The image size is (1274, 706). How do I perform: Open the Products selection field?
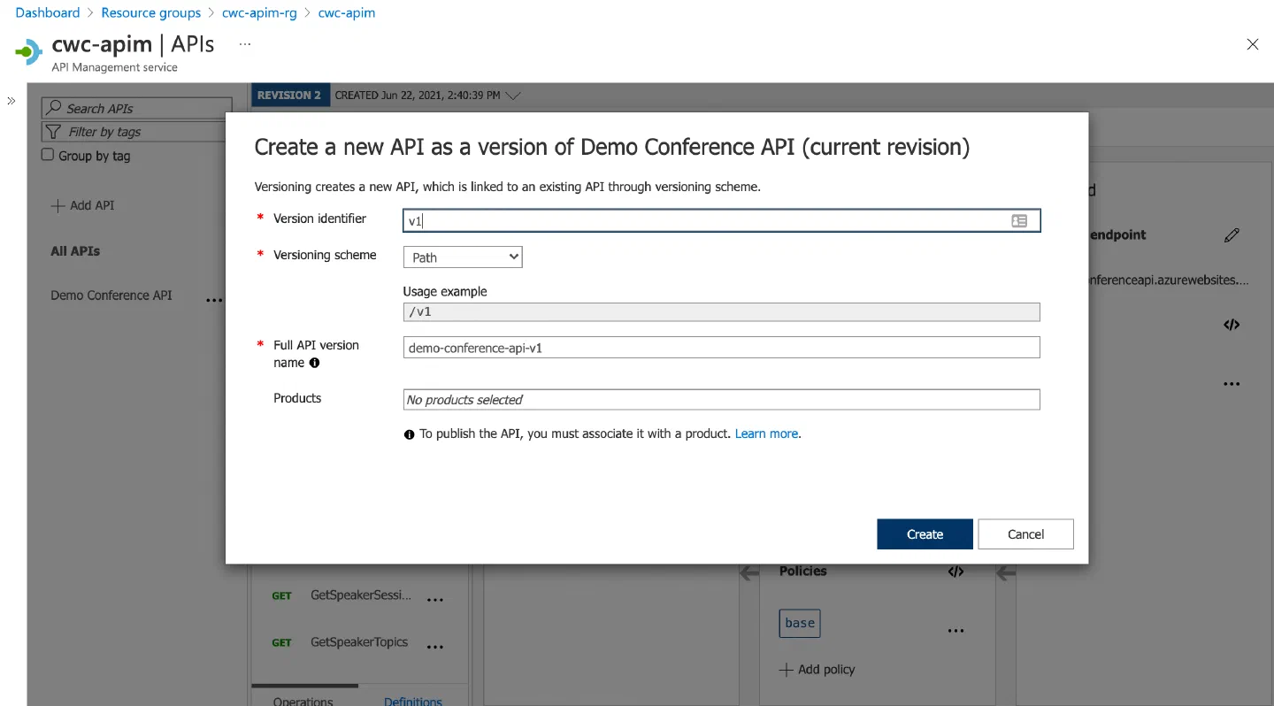click(721, 400)
